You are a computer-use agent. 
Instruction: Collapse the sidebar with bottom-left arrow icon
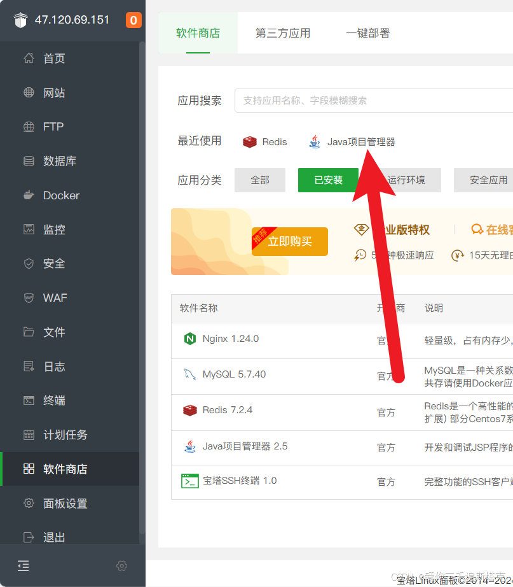(24, 565)
